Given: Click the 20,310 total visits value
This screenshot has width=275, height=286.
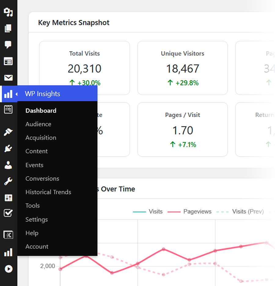Looking at the screenshot, I should (x=84, y=69).
